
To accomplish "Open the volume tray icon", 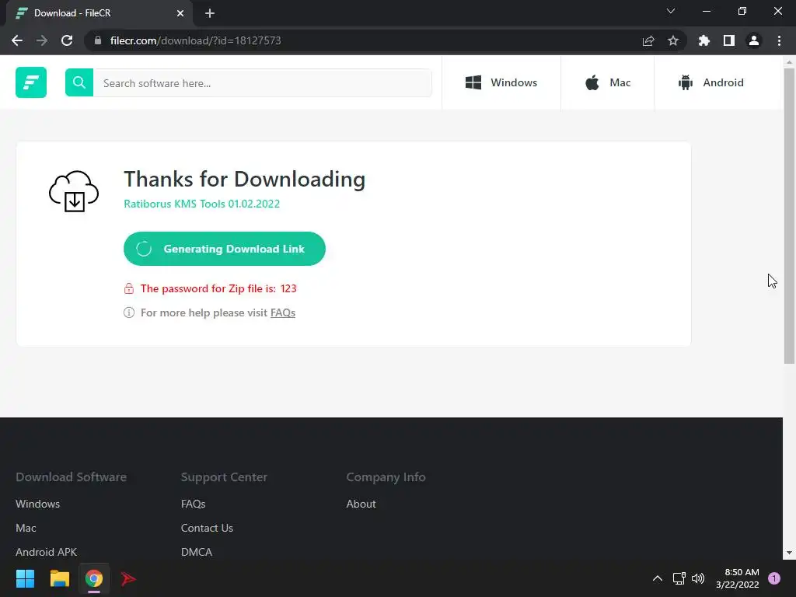I will (x=699, y=578).
